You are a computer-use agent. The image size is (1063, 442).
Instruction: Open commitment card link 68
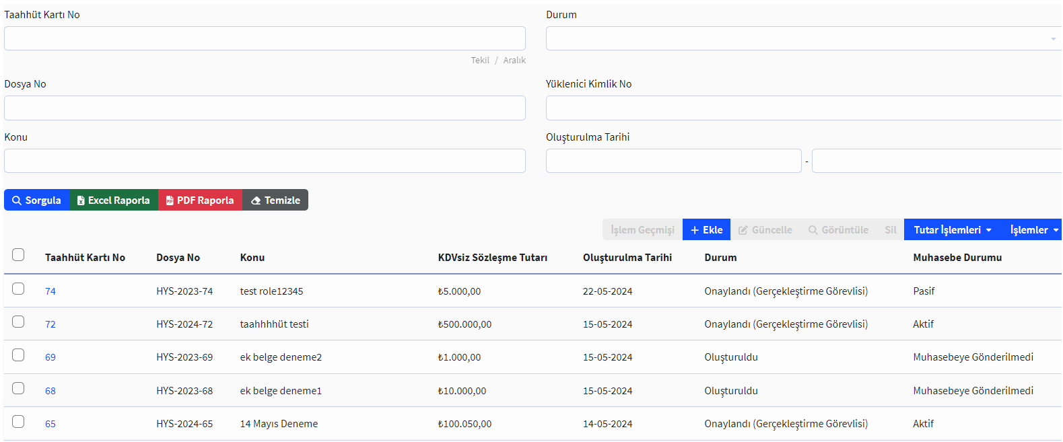(x=50, y=391)
